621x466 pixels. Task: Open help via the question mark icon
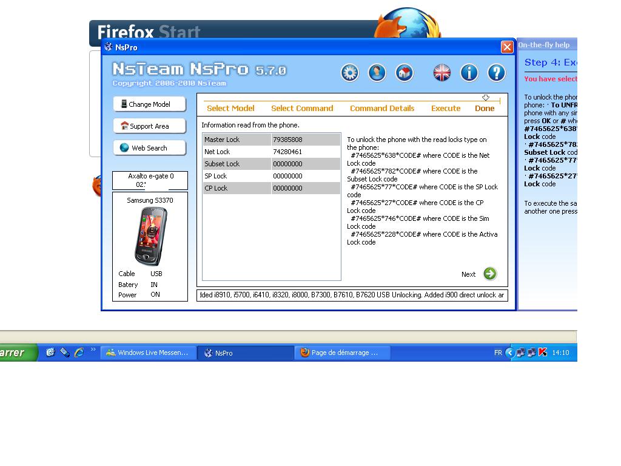pos(497,73)
